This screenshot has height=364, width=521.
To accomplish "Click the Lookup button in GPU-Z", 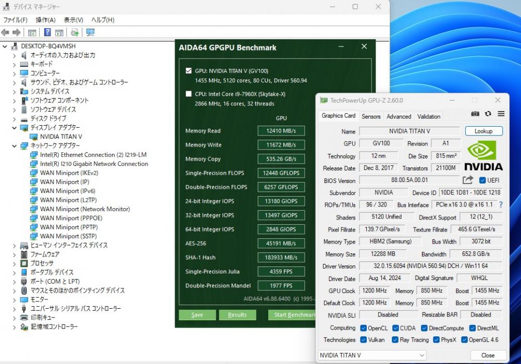I will point(483,131).
